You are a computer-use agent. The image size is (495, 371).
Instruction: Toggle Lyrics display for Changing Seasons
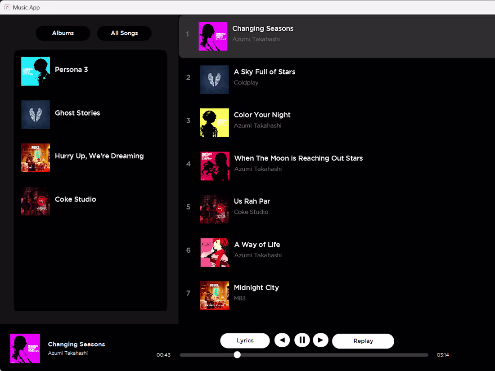pyautogui.click(x=245, y=340)
